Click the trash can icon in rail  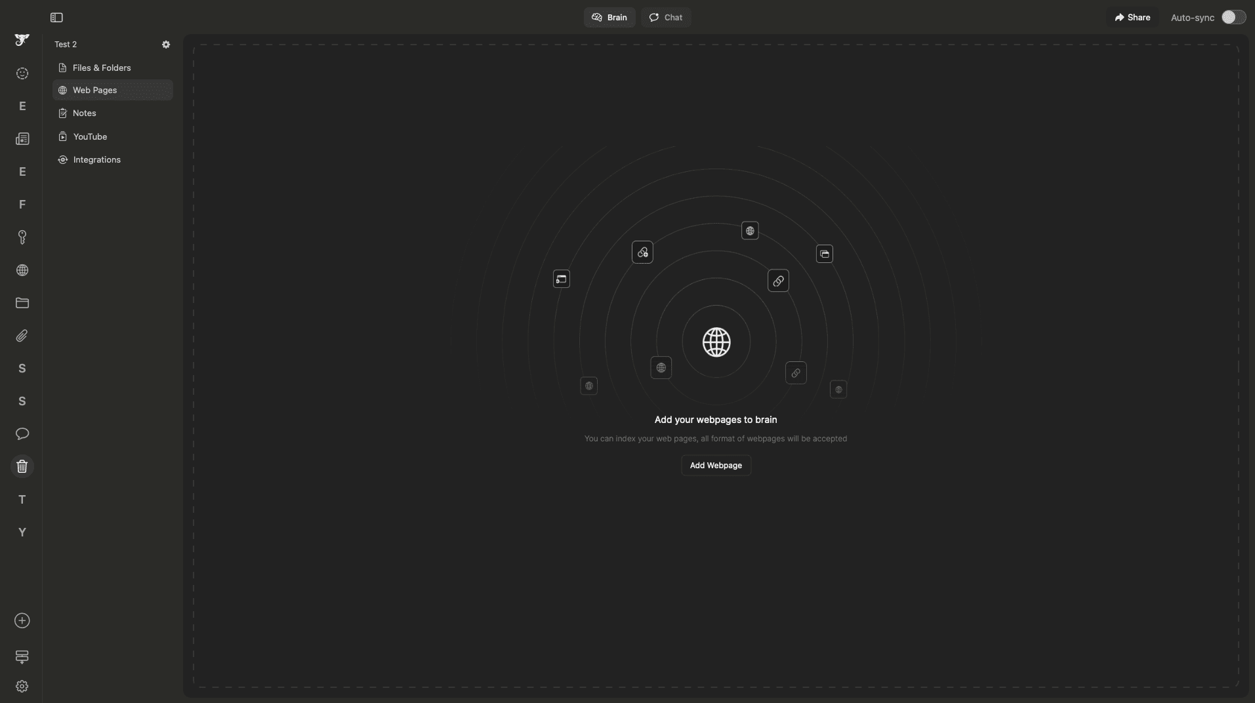tap(22, 467)
